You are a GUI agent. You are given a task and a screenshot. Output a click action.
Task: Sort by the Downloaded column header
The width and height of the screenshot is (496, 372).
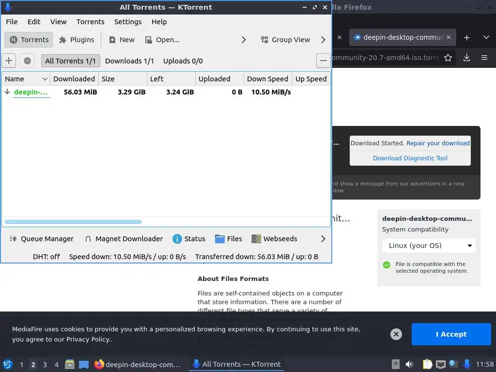(74, 79)
